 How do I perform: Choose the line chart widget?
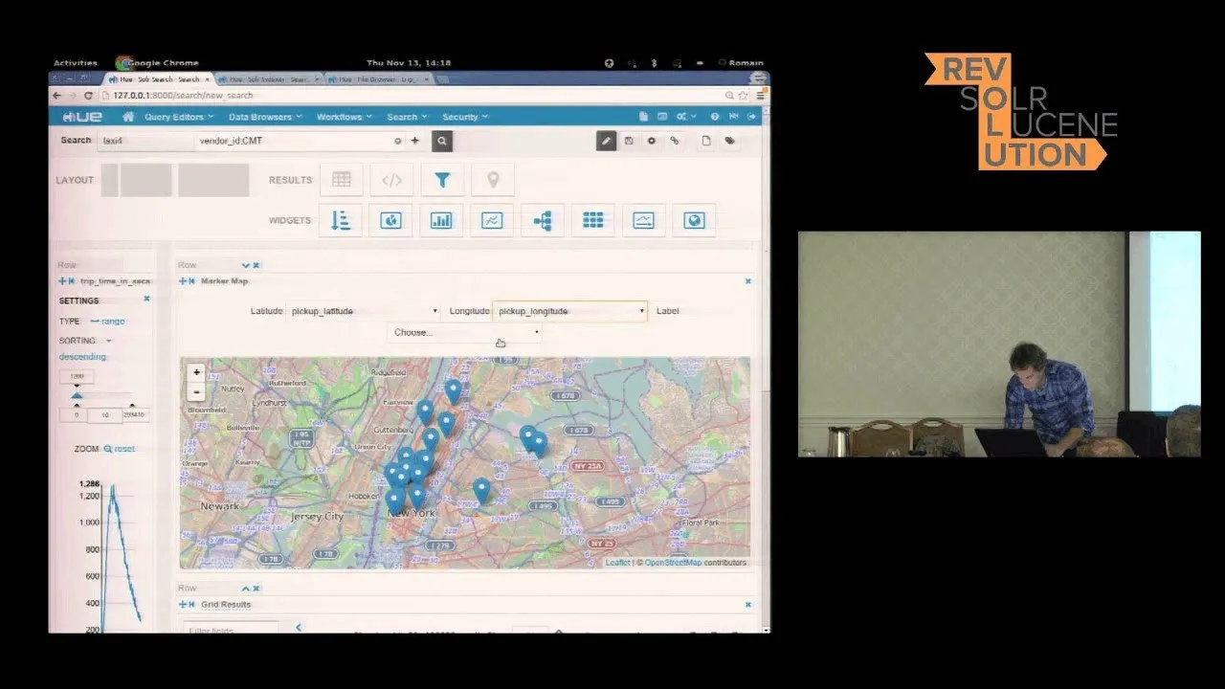[492, 220]
